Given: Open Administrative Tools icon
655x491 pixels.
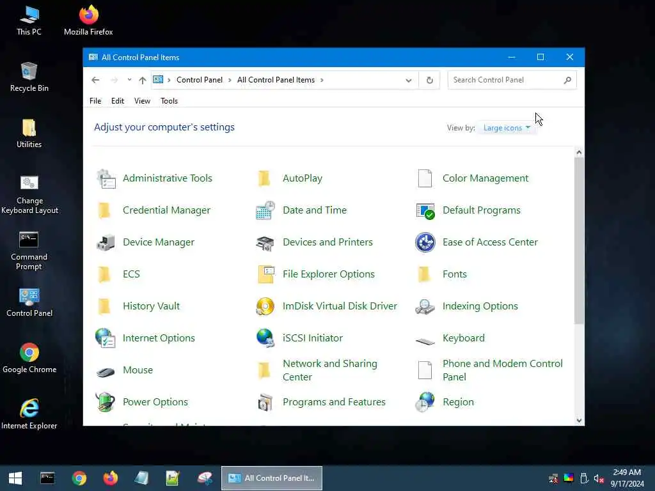Looking at the screenshot, I should click(106, 179).
